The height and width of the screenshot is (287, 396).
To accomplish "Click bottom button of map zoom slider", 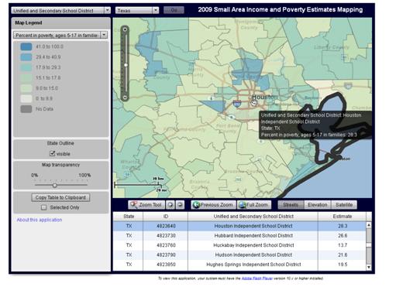I will [125, 97].
